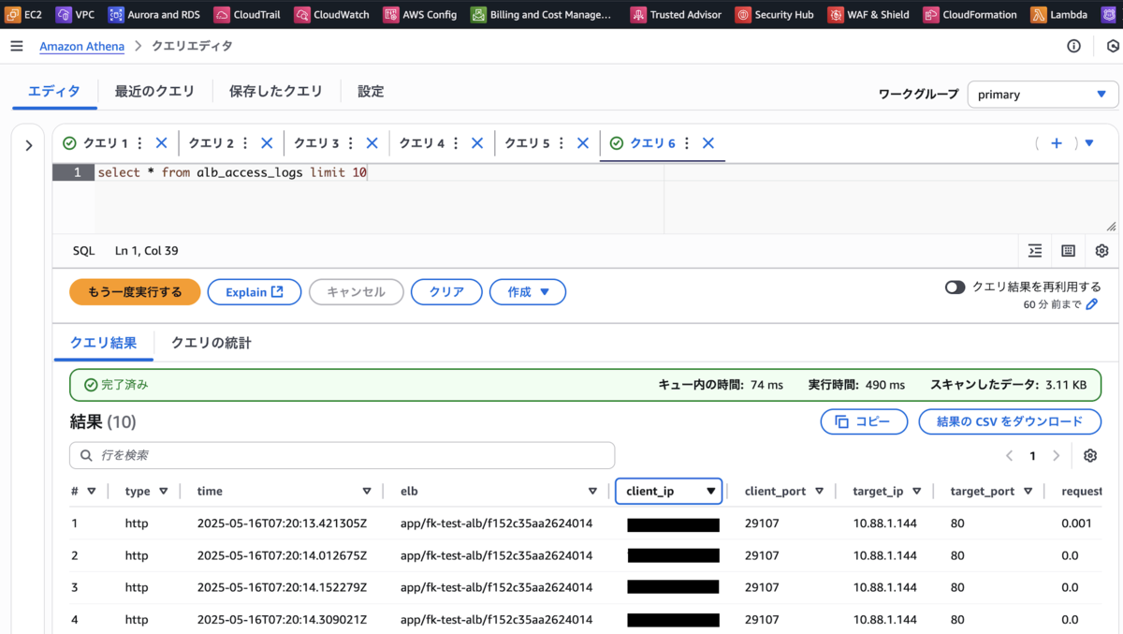Viewport: 1123px width, 634px height.
Task: Open the Security Hub shortcut
Action: pyautogui.click(x=774, y=15)
